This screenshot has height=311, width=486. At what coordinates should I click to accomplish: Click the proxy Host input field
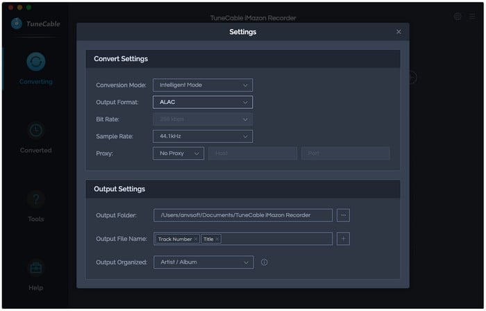point(253,153)
